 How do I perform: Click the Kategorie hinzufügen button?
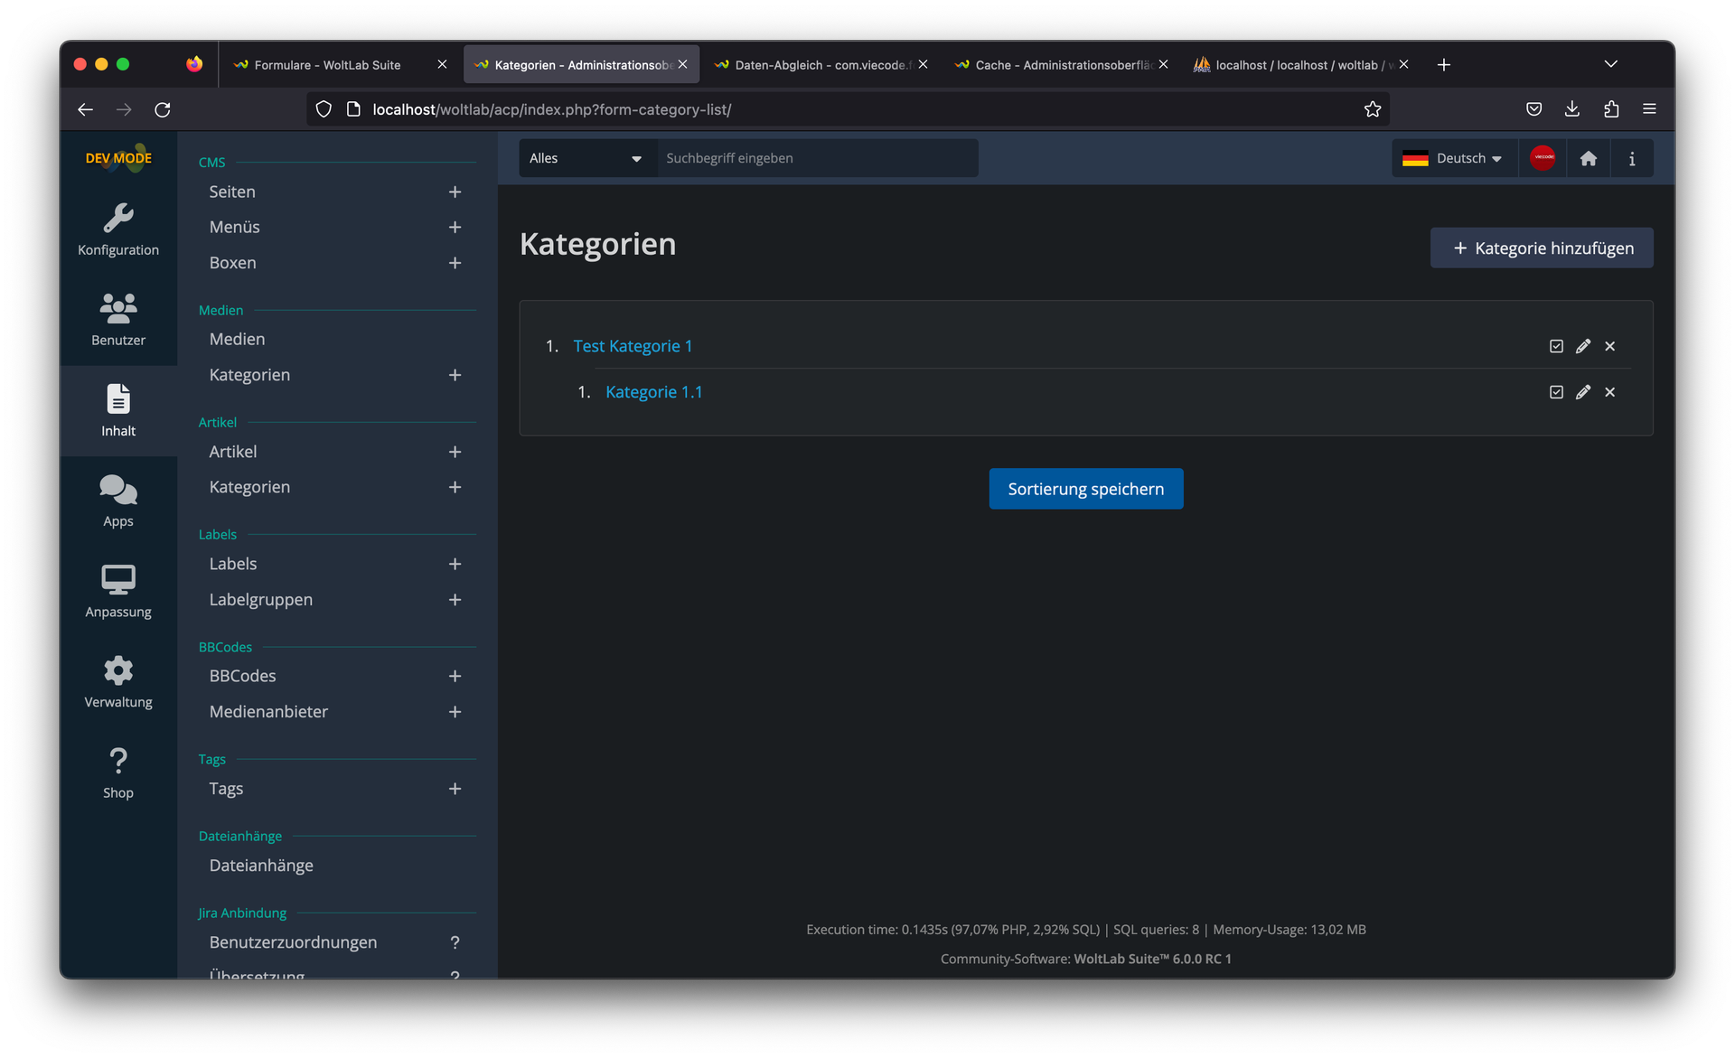[1542, 248]
